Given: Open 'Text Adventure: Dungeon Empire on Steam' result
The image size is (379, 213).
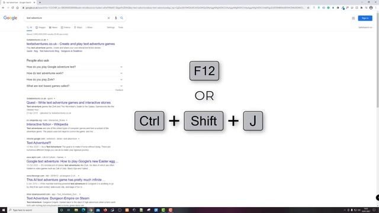Looking at the screenshot, I should 58,198.
